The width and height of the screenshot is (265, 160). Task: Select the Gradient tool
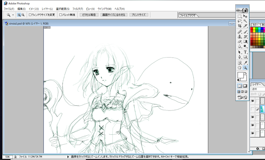coord(245,41)
